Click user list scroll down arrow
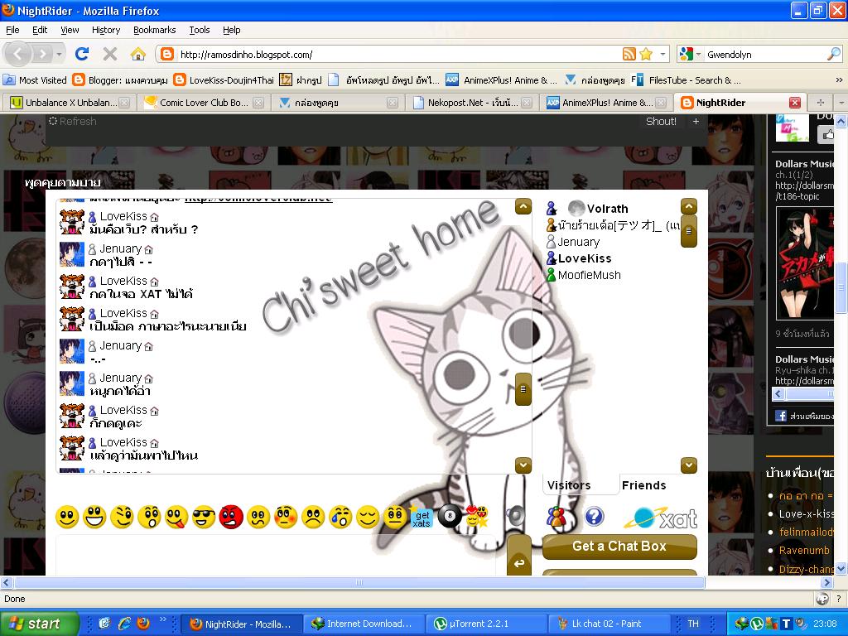The width and height of the screenshot is (848, 636). click(688, 465)
